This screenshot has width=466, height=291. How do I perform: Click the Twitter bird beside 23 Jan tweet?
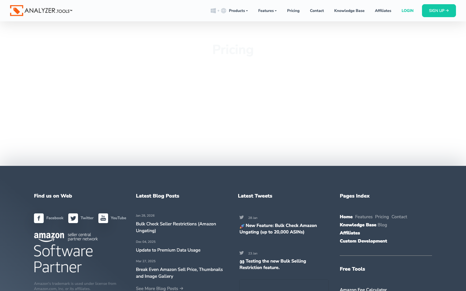[x=241, y=253]
